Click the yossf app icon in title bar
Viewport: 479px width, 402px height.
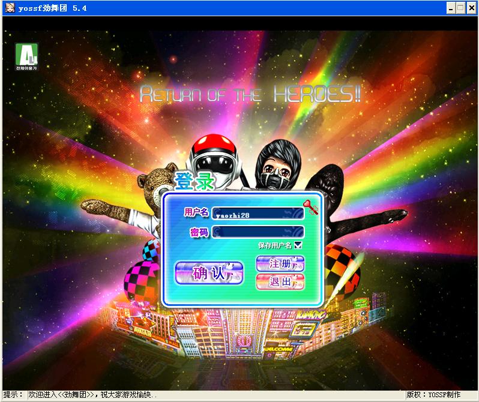pyautogui.click(x=10, y=8)
